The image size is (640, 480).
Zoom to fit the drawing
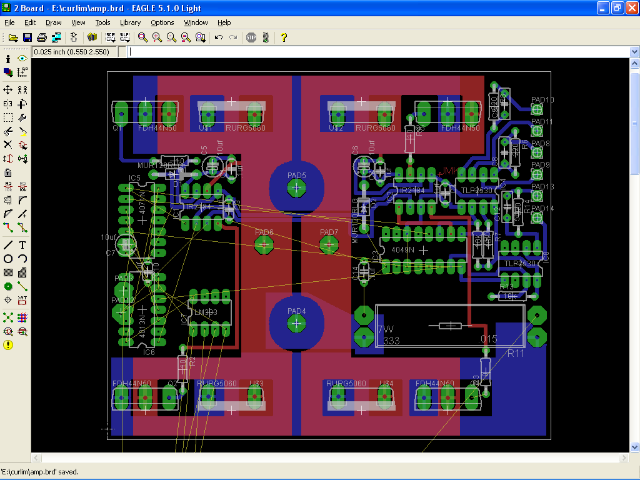point(143,38)
